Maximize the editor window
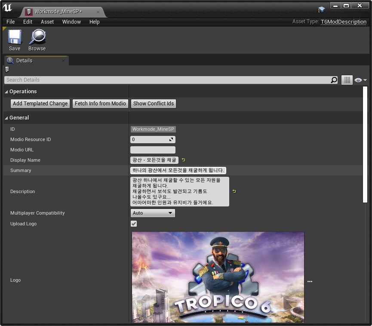 click(x=346, y=6)
